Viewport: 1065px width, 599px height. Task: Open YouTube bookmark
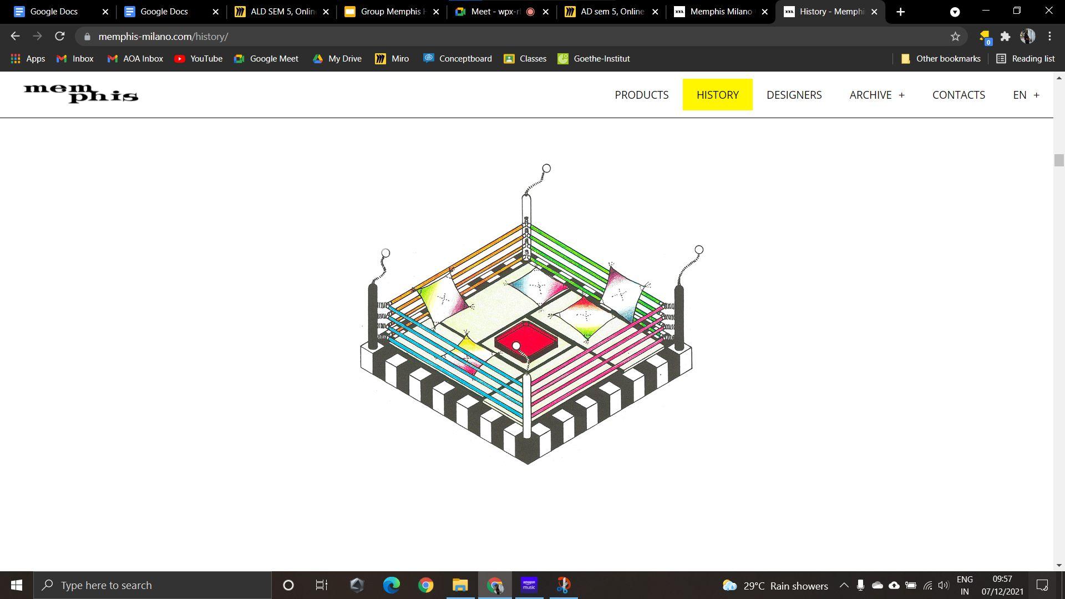(198, 59)
